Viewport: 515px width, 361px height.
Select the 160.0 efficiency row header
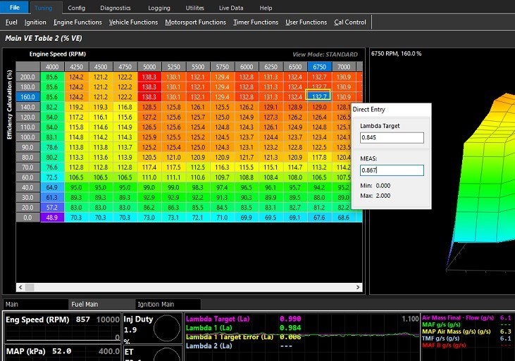(27, 96)
